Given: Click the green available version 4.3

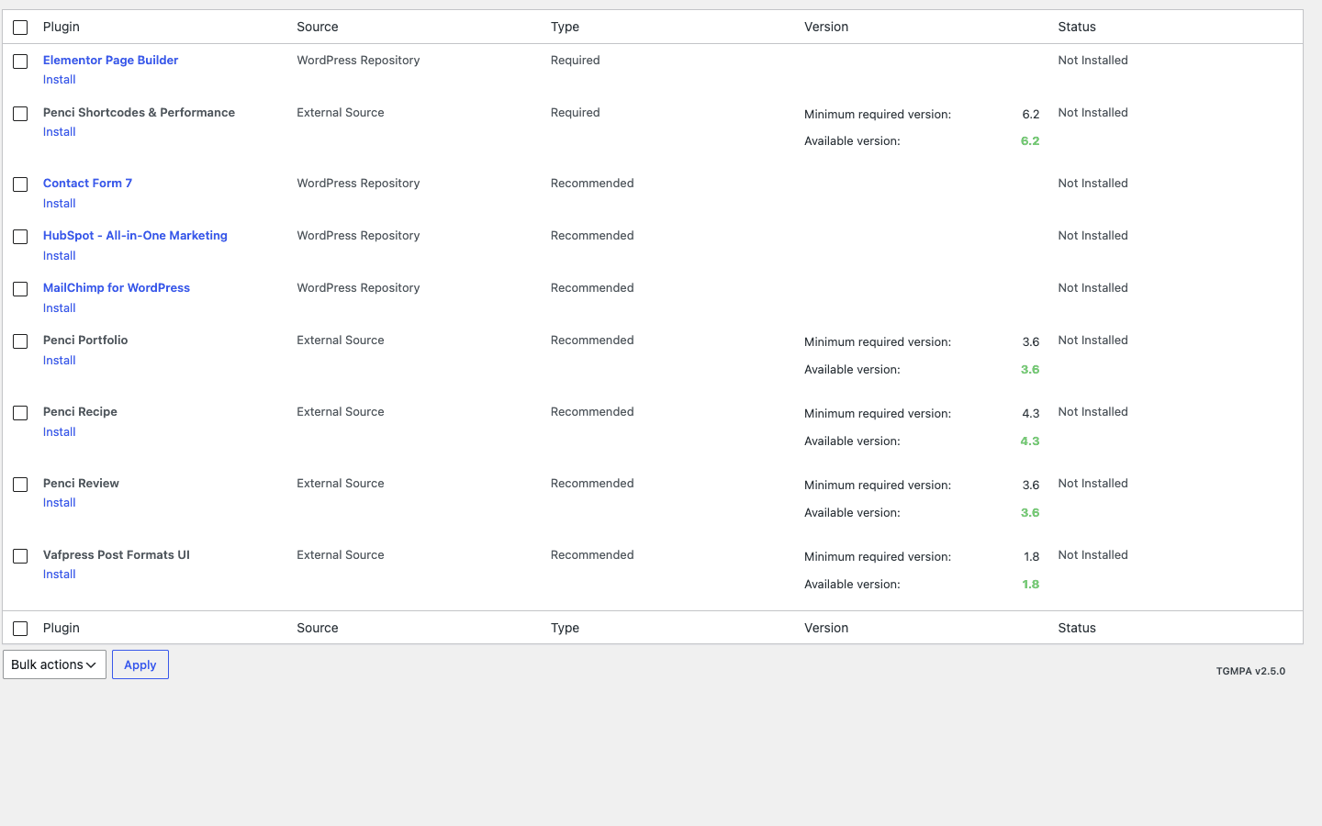Looking at the screenshot, I should pyautogui.click(x=1030, y=441).
